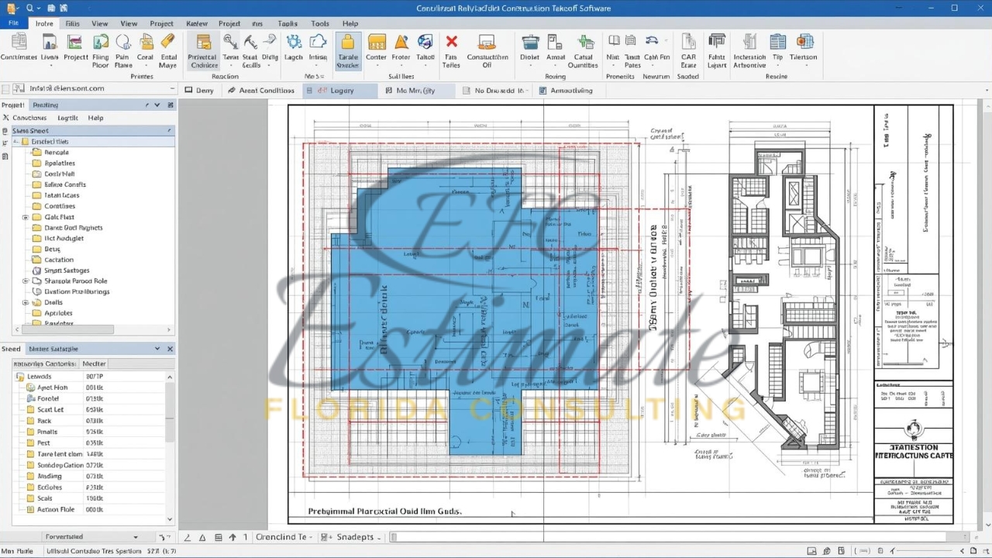Click the Catal Ouintities icon
The width and height of the screenshot is (992, 558).
click(x=583, y=43)
